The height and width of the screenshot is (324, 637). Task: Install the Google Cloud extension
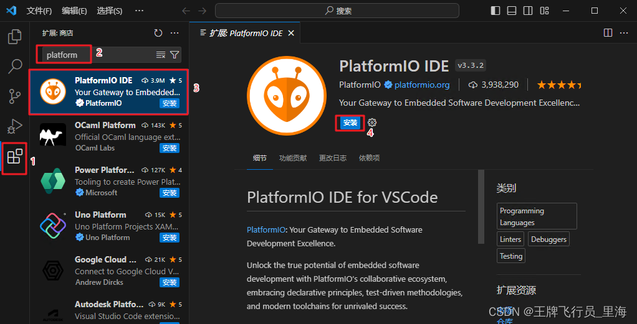[x=170, y=282]
